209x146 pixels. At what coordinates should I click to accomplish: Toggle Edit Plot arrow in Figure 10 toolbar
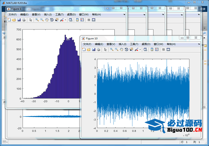pyautogui.click(x=105, y=50)
